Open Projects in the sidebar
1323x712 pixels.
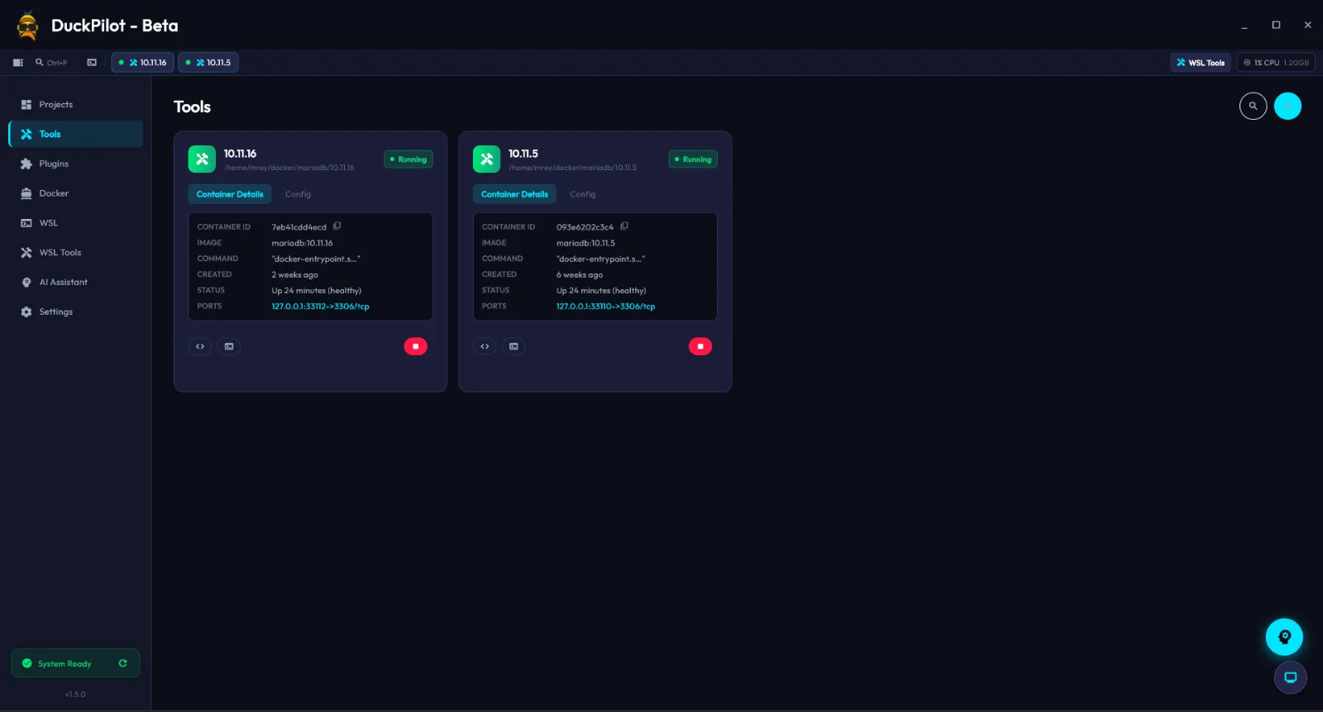(x=75, y=105)
